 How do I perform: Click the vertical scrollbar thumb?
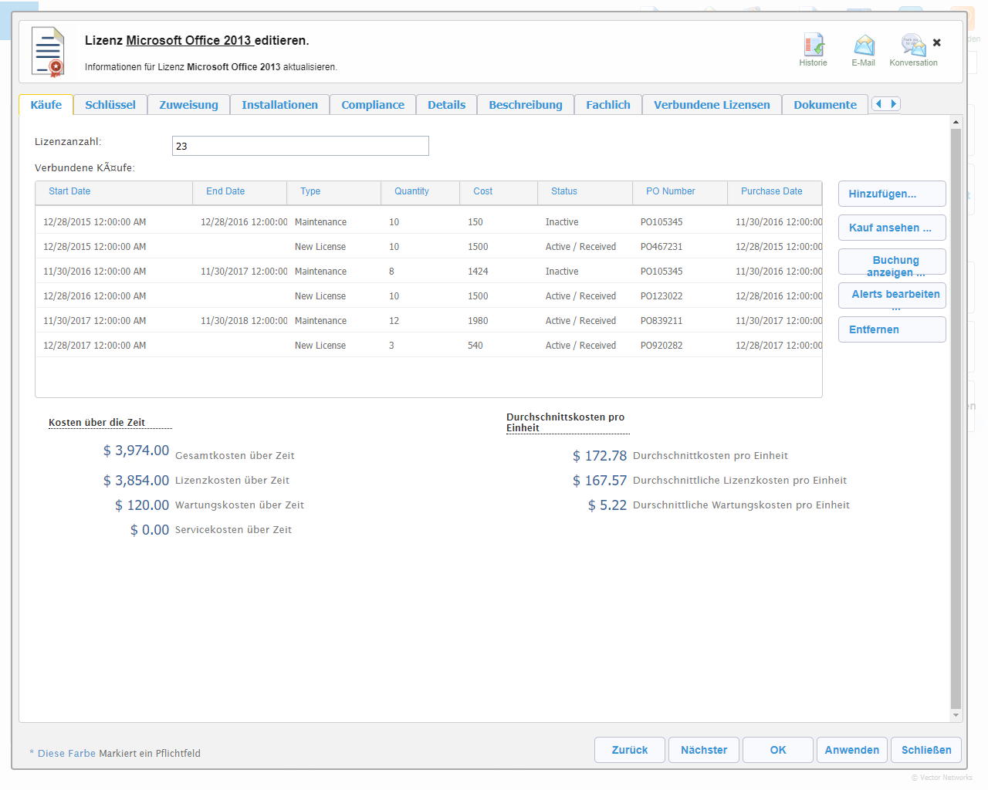click(956, 419)
